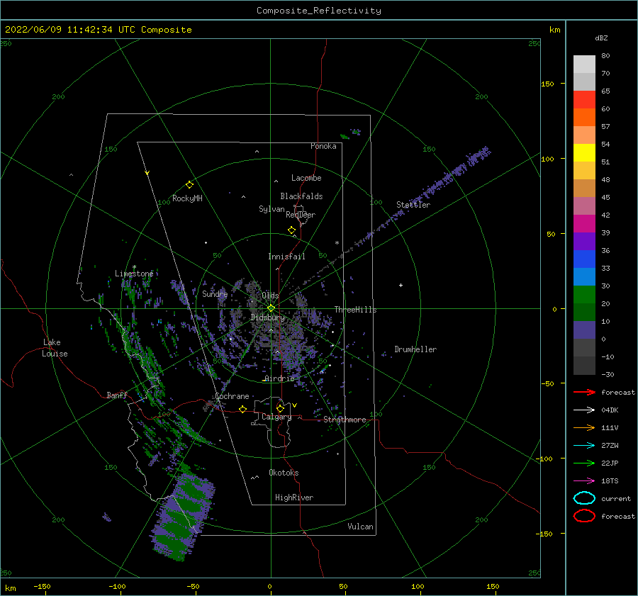Pick the bright yellow 51-54 dBZ swatch

[x=584, y=152]
